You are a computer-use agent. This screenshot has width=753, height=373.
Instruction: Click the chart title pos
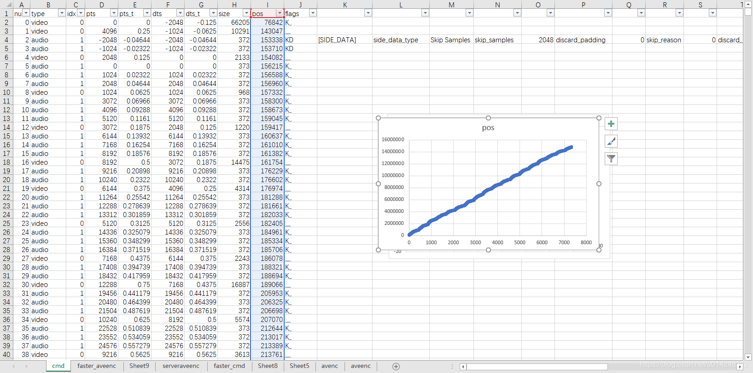(x=488, y=128)
